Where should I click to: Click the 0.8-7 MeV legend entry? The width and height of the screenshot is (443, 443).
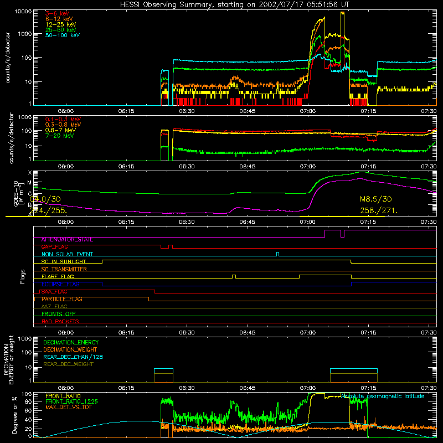(x=60, y=130)
